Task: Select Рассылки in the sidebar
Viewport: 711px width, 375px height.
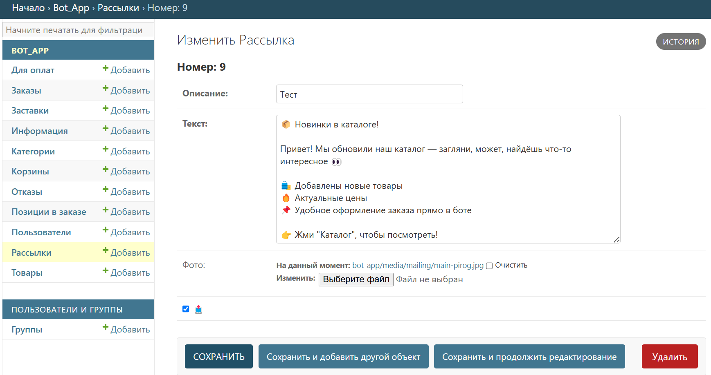Action: 32,253
